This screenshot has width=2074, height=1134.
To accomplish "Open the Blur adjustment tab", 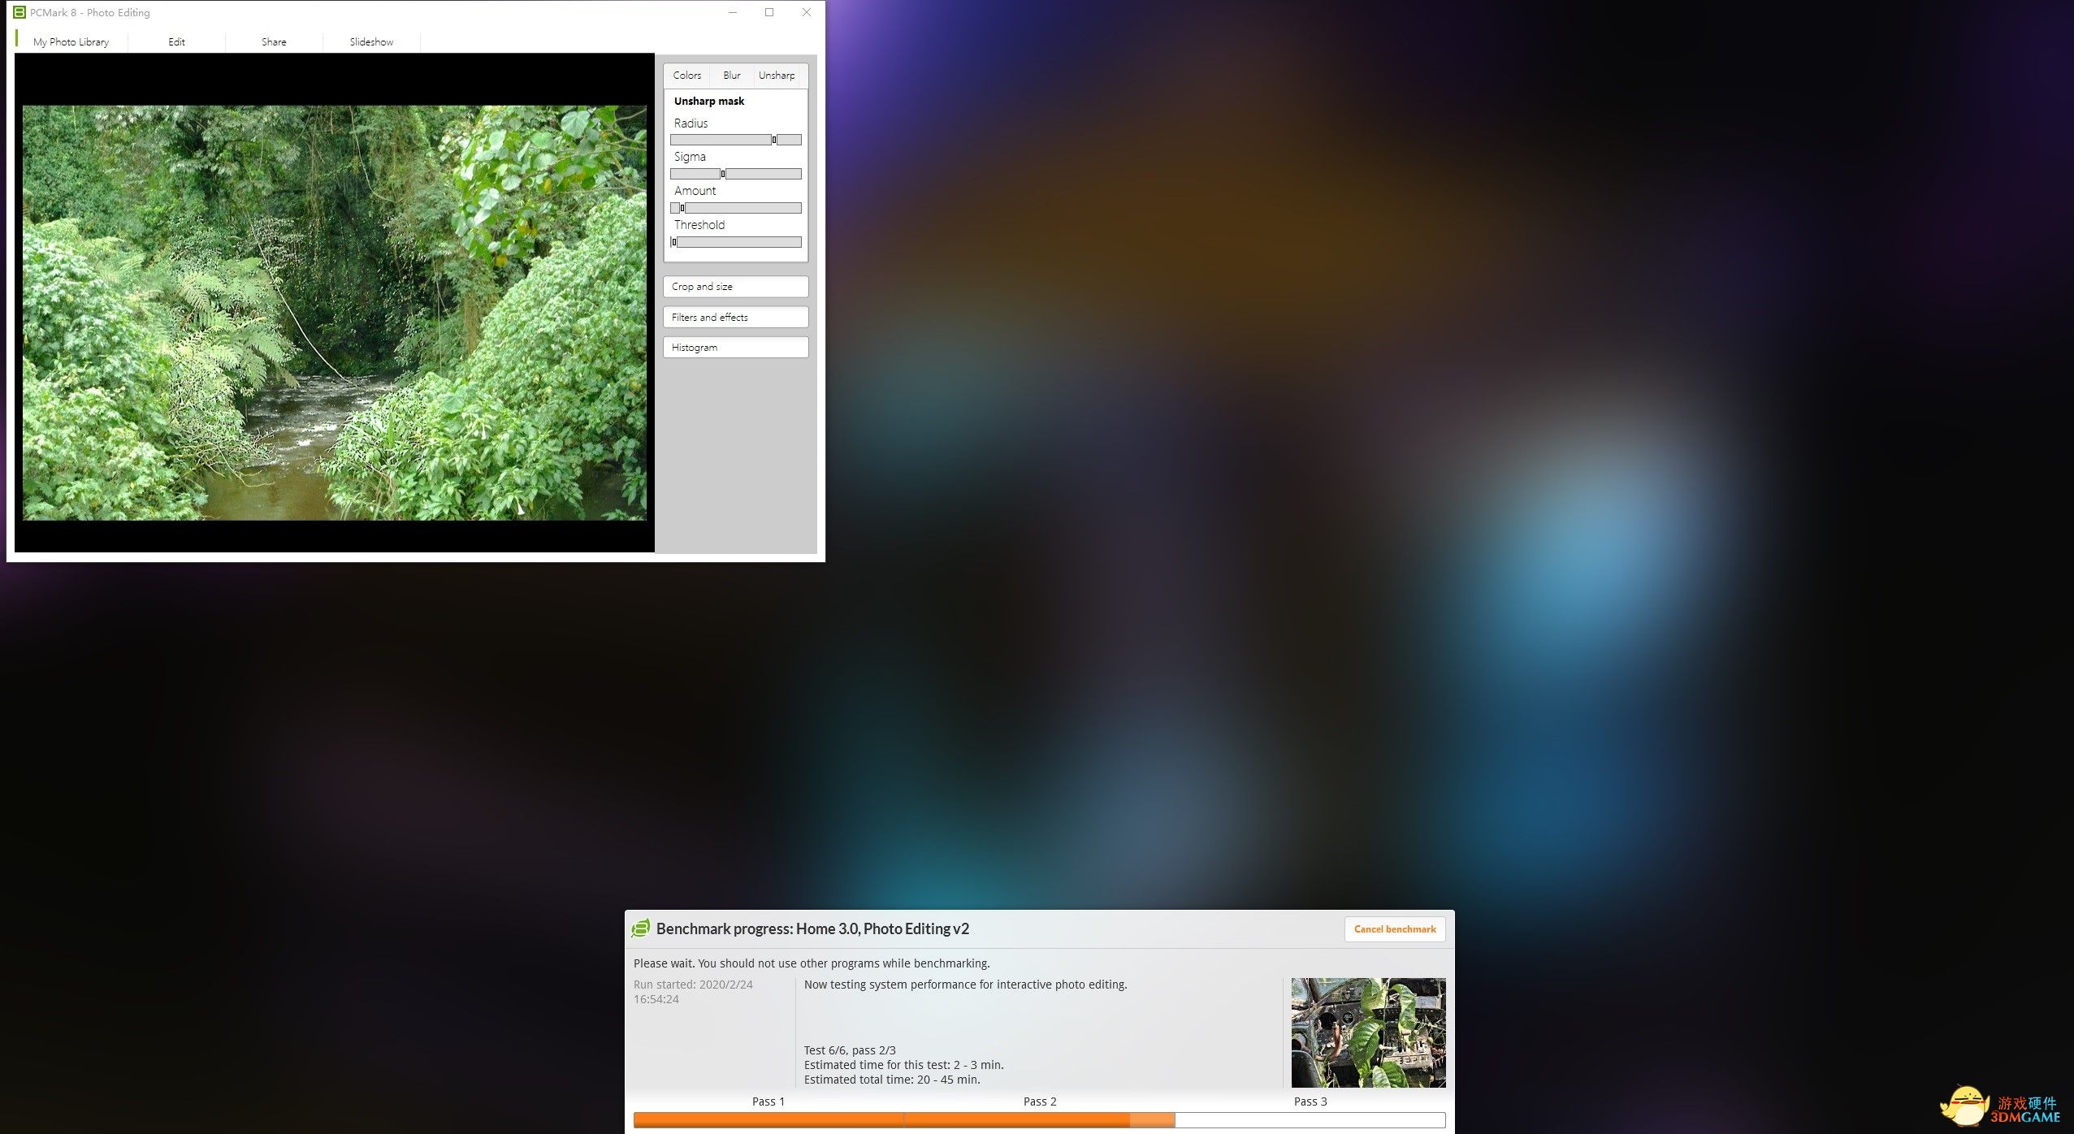I will pyautogui.click(x=731, y=76).
